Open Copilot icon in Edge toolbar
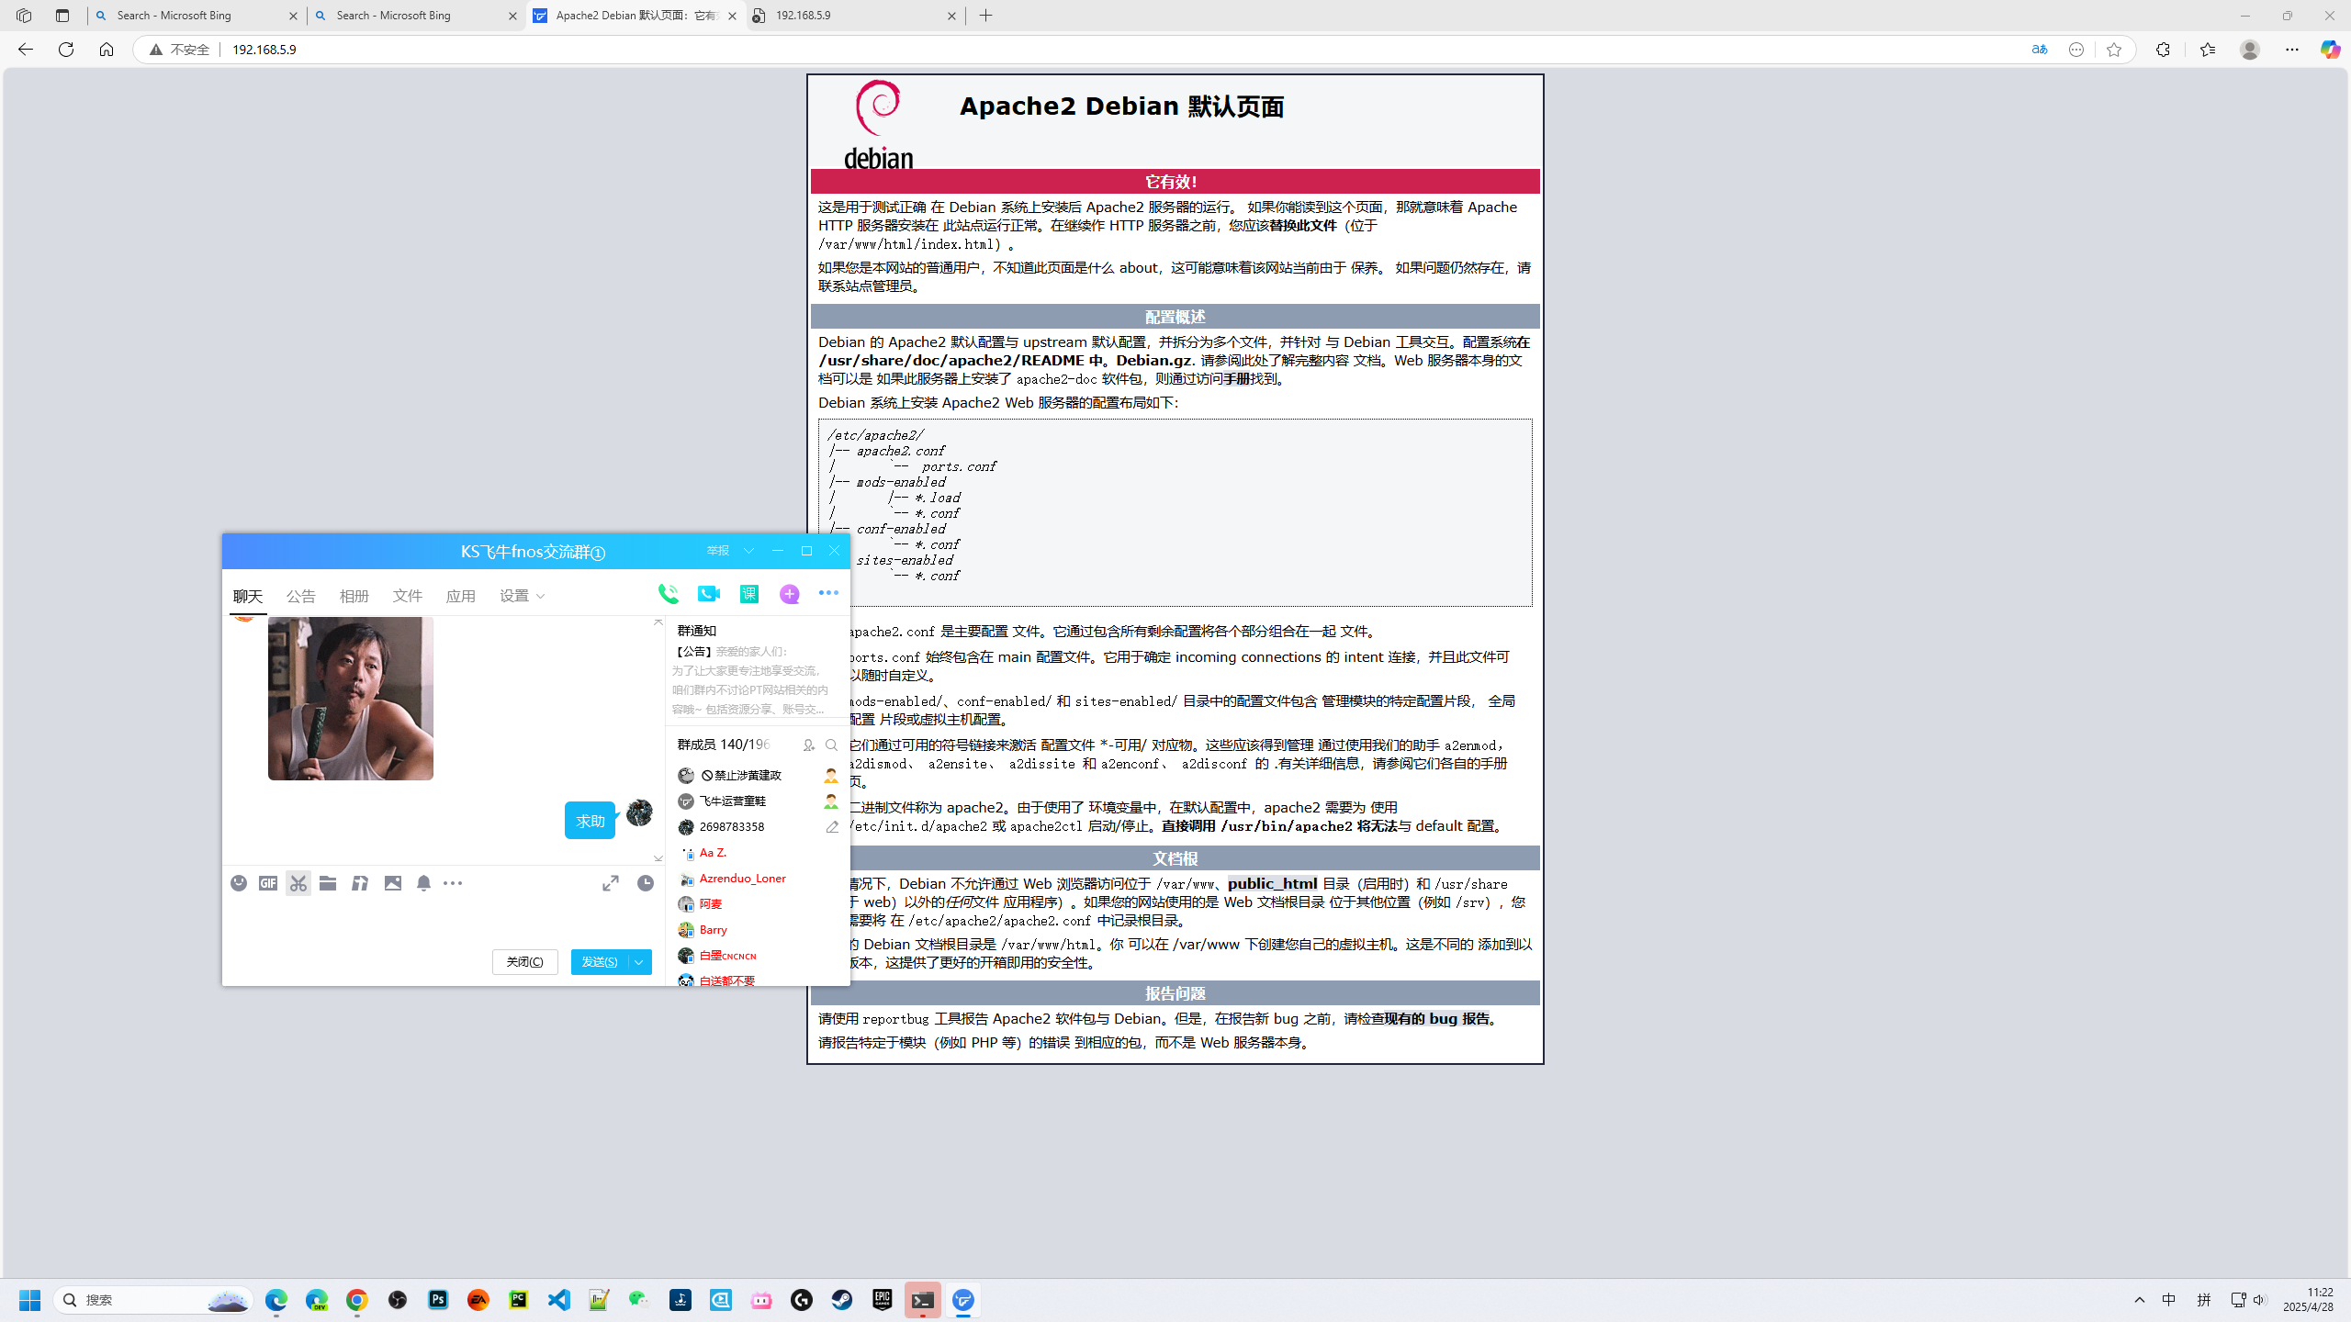This screenshot has width=2351, height=1322. pyautogui.click(x=2330, y=50)
